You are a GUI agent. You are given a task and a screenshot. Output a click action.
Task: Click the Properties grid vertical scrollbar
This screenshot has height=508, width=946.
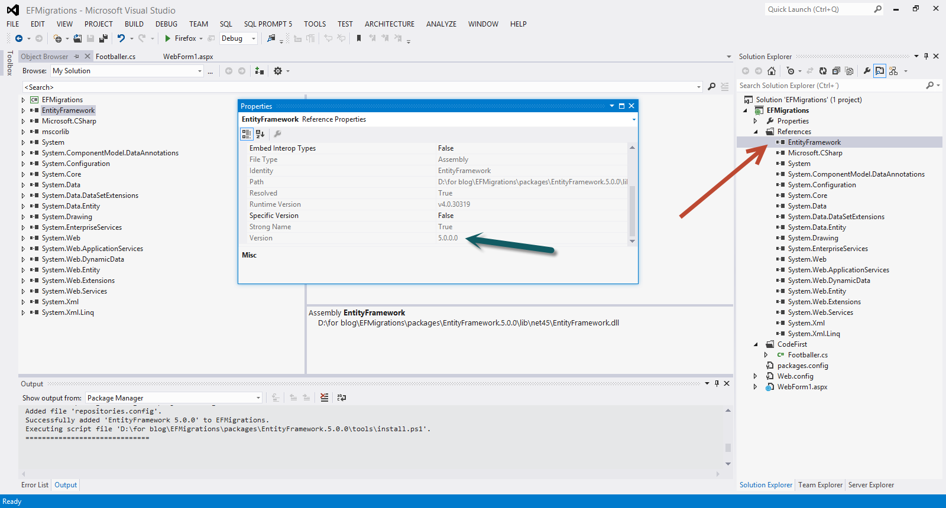632,193
